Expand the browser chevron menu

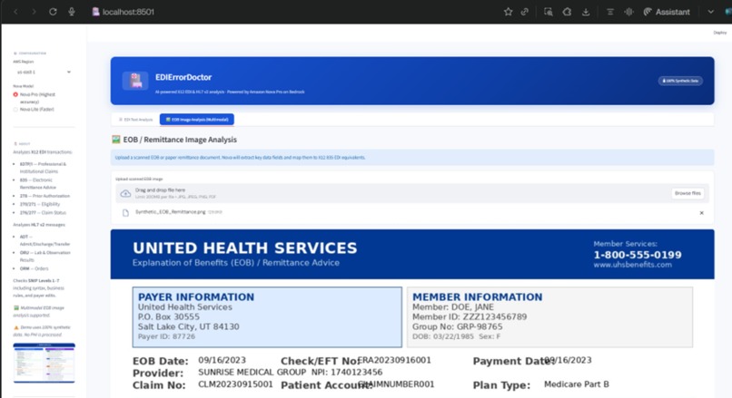(x=710, y=12)
